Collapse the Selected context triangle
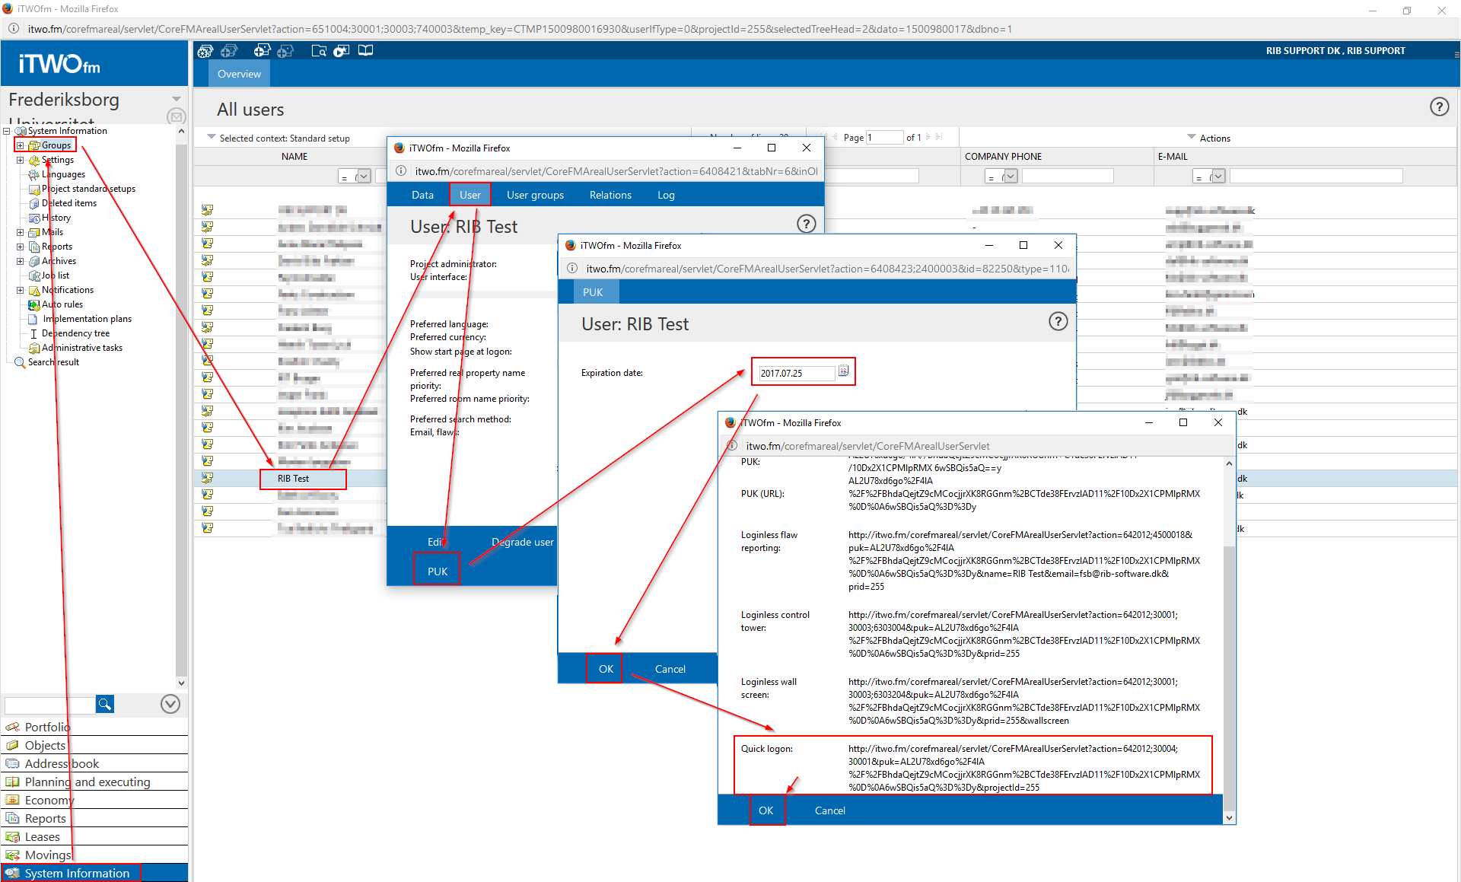 212,138
